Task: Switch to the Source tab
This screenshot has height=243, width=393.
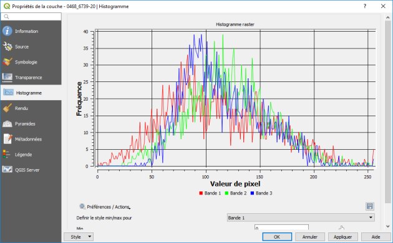Action: [x=31, y=47]
